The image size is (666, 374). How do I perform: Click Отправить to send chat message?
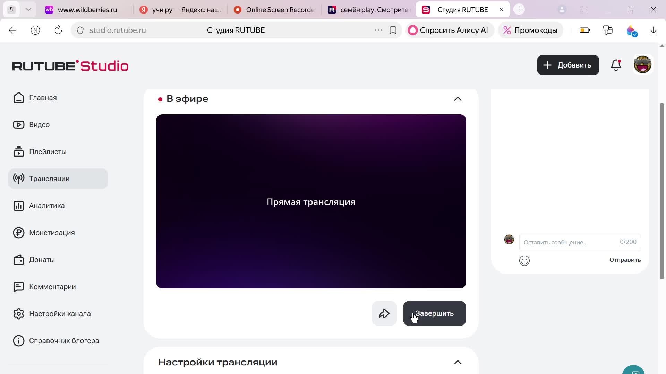pyautogui.click(x=625, y=260)
